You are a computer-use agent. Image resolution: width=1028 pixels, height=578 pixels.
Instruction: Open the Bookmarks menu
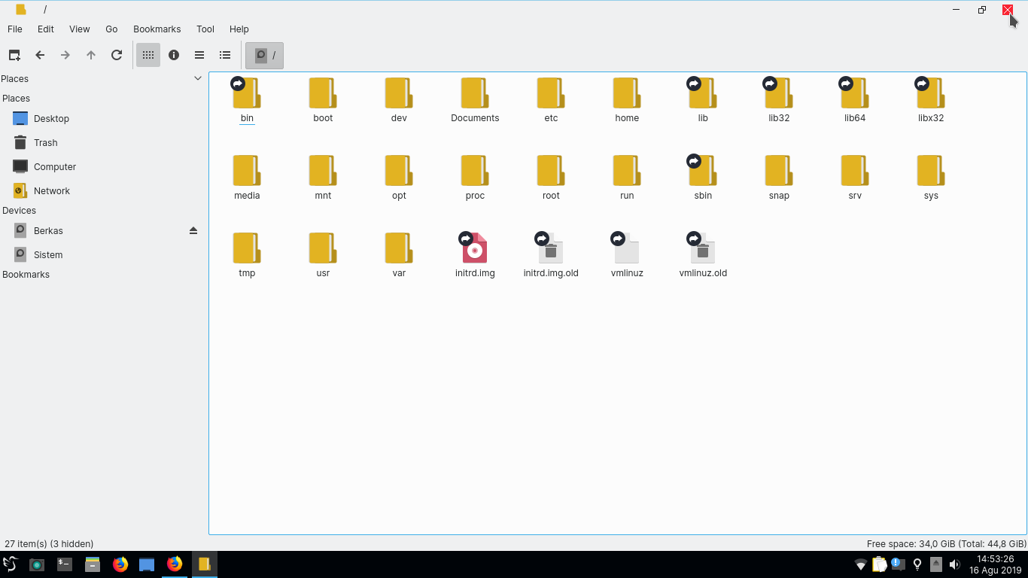tap(157, 29)
